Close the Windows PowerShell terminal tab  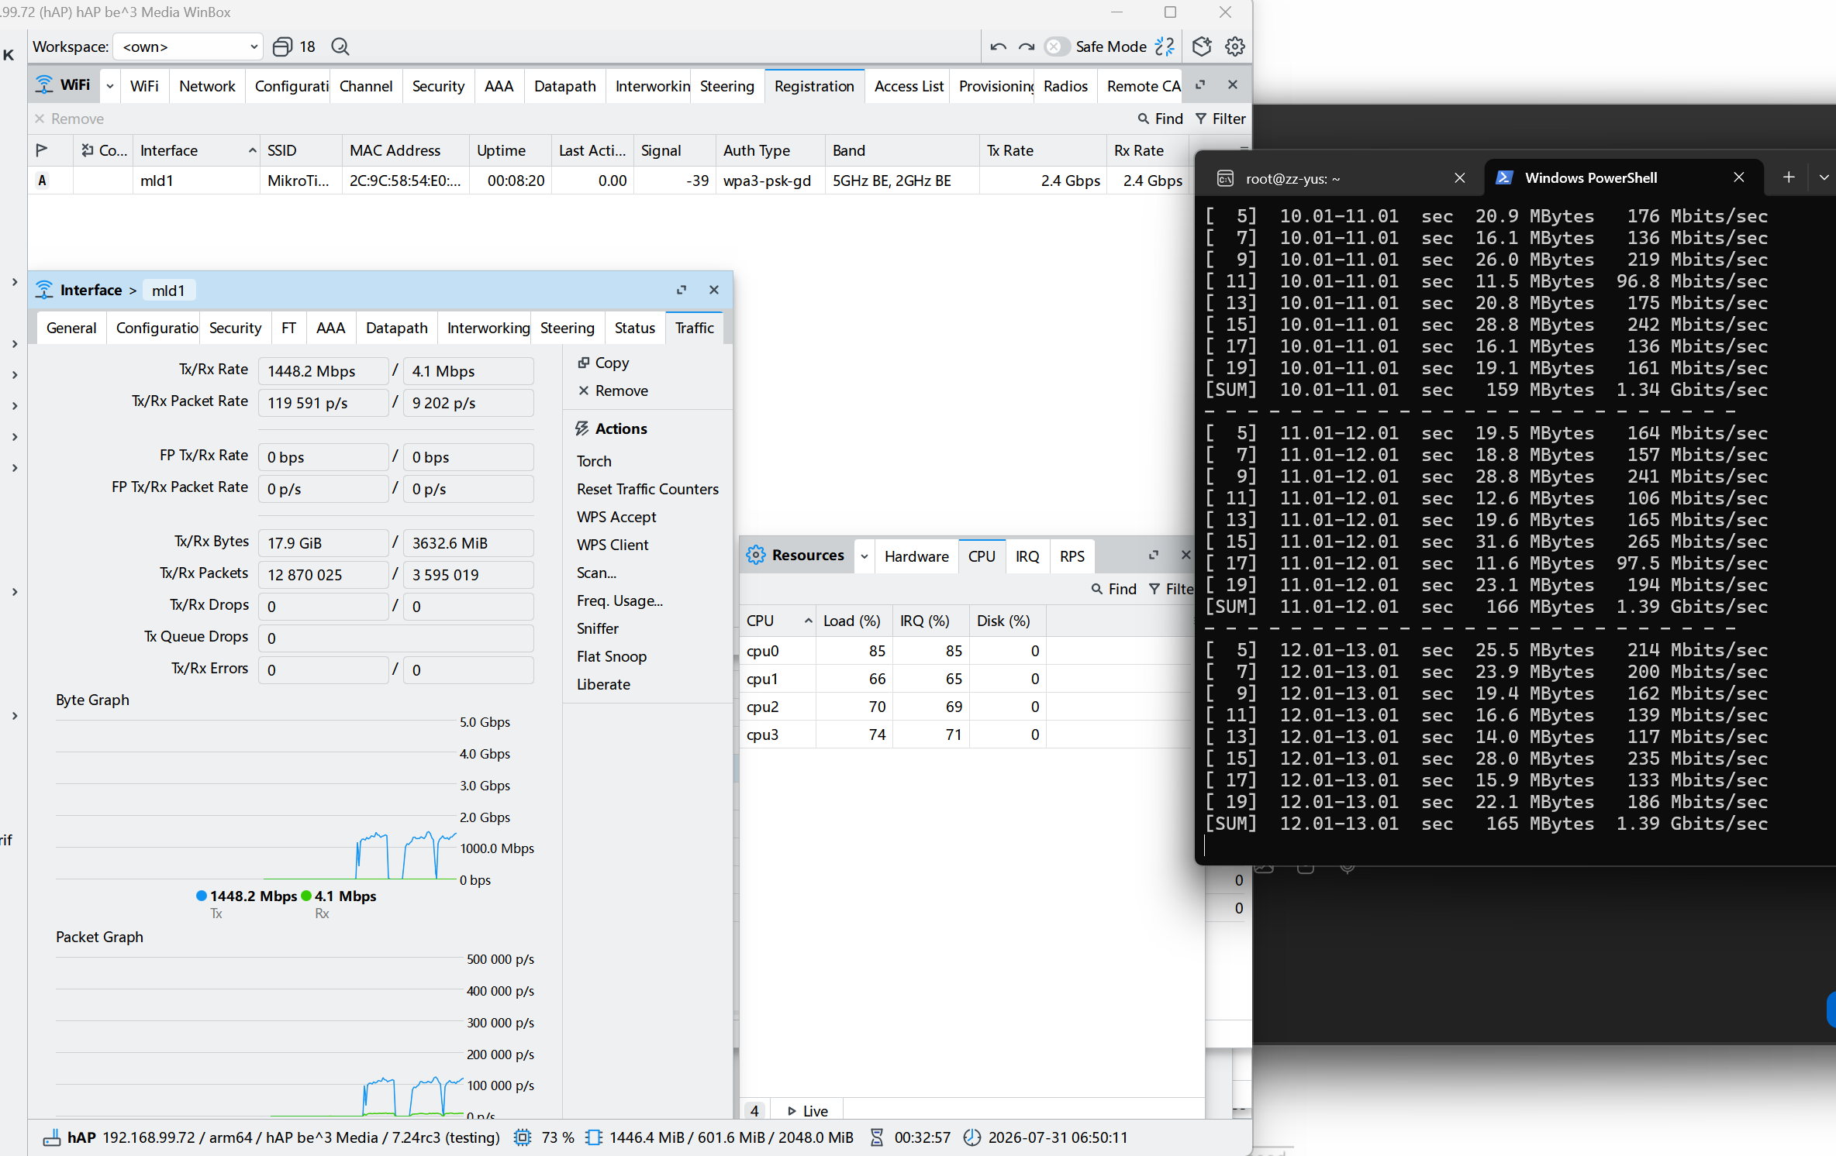pyautogui.click(x=1739, y=177)
